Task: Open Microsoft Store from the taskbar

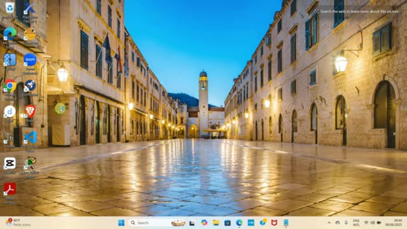Action: (228, 223)
